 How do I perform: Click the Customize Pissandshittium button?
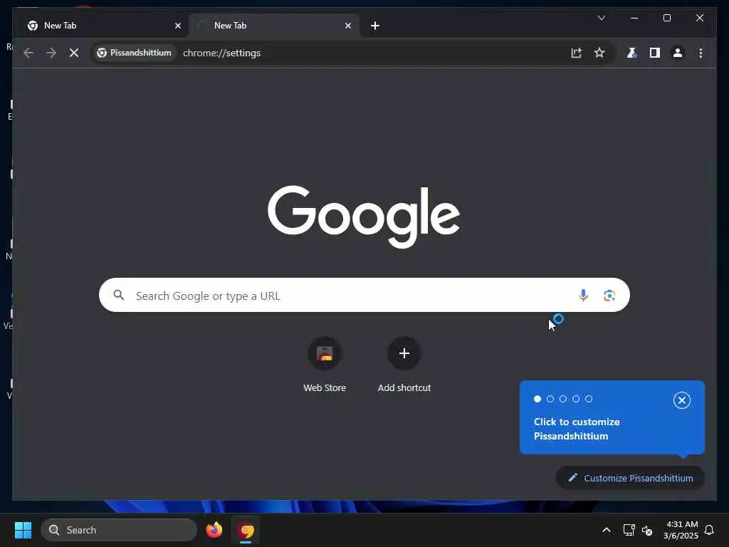click(x=630, y=478)
